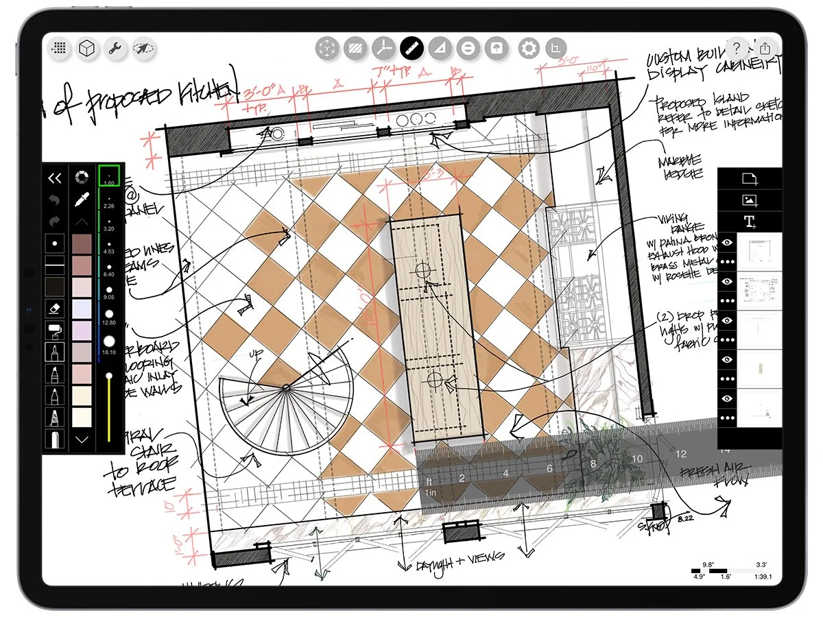The height and width of the screenshot is (617, 823).
Task: Click the yellow opacity slider handle
Action: point(109,376)
